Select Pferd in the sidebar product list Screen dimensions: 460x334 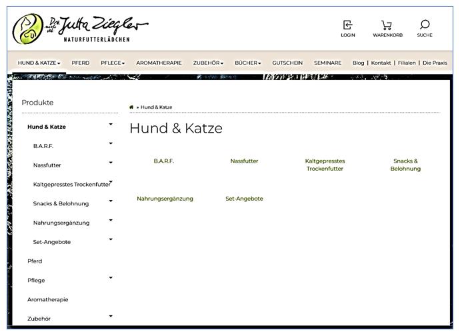click(x=35, y=261)
